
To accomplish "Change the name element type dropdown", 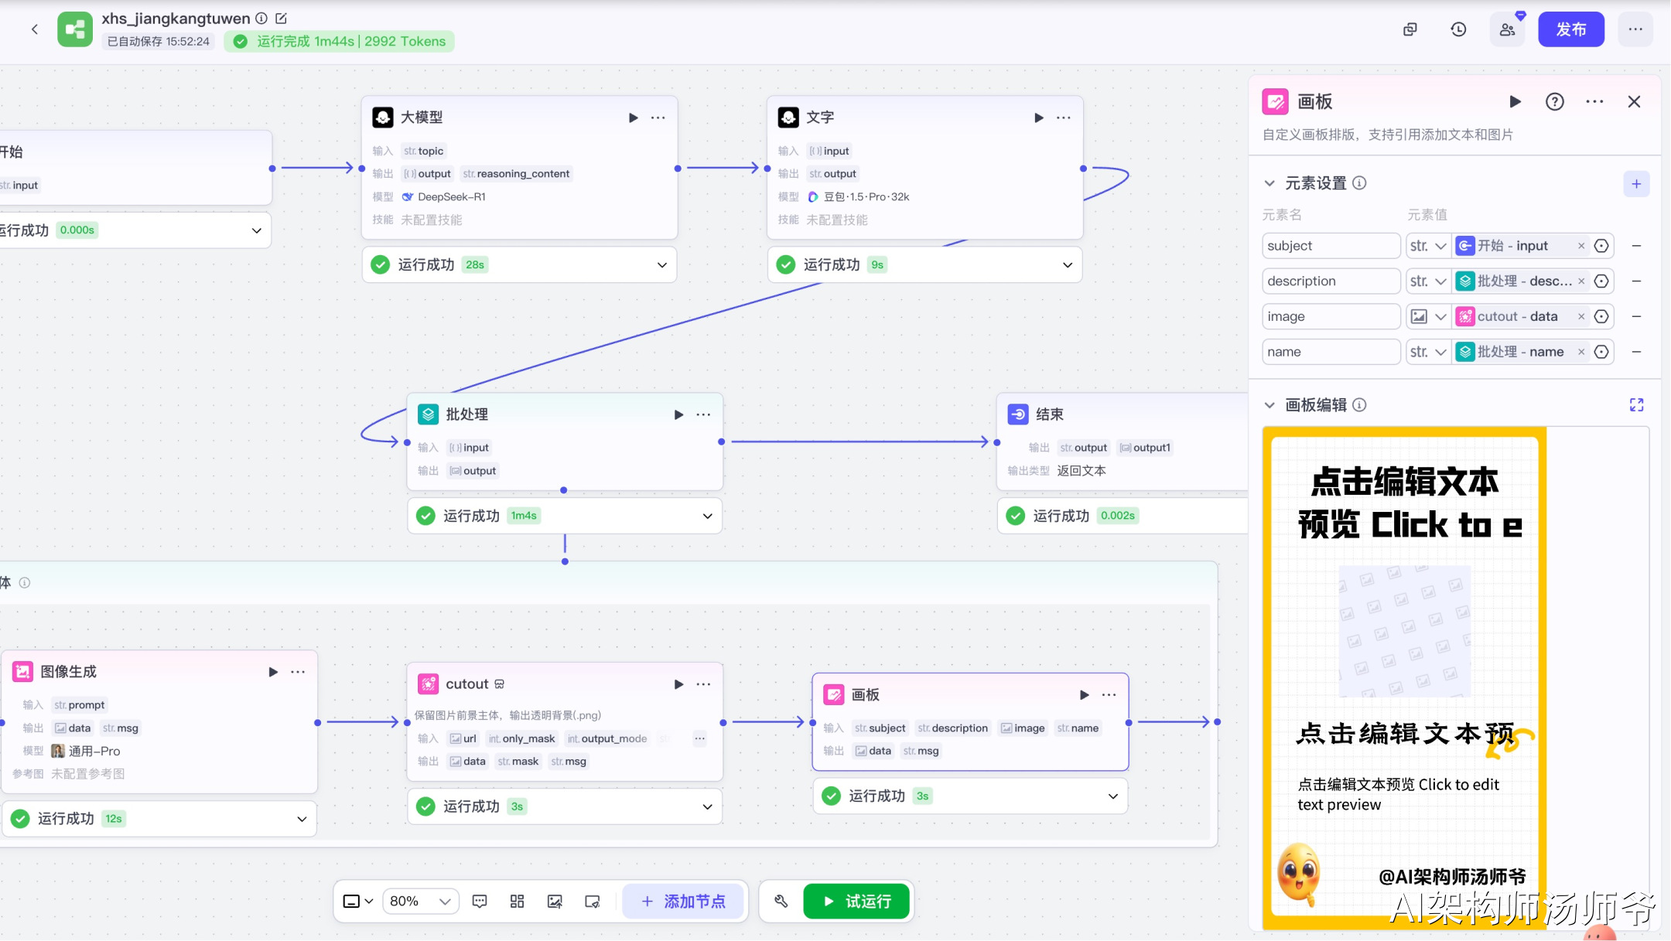I will pyautogui.click(x=1427, y=352).
